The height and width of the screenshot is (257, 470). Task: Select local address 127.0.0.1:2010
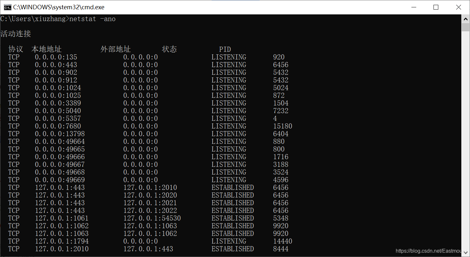point(62,249)
